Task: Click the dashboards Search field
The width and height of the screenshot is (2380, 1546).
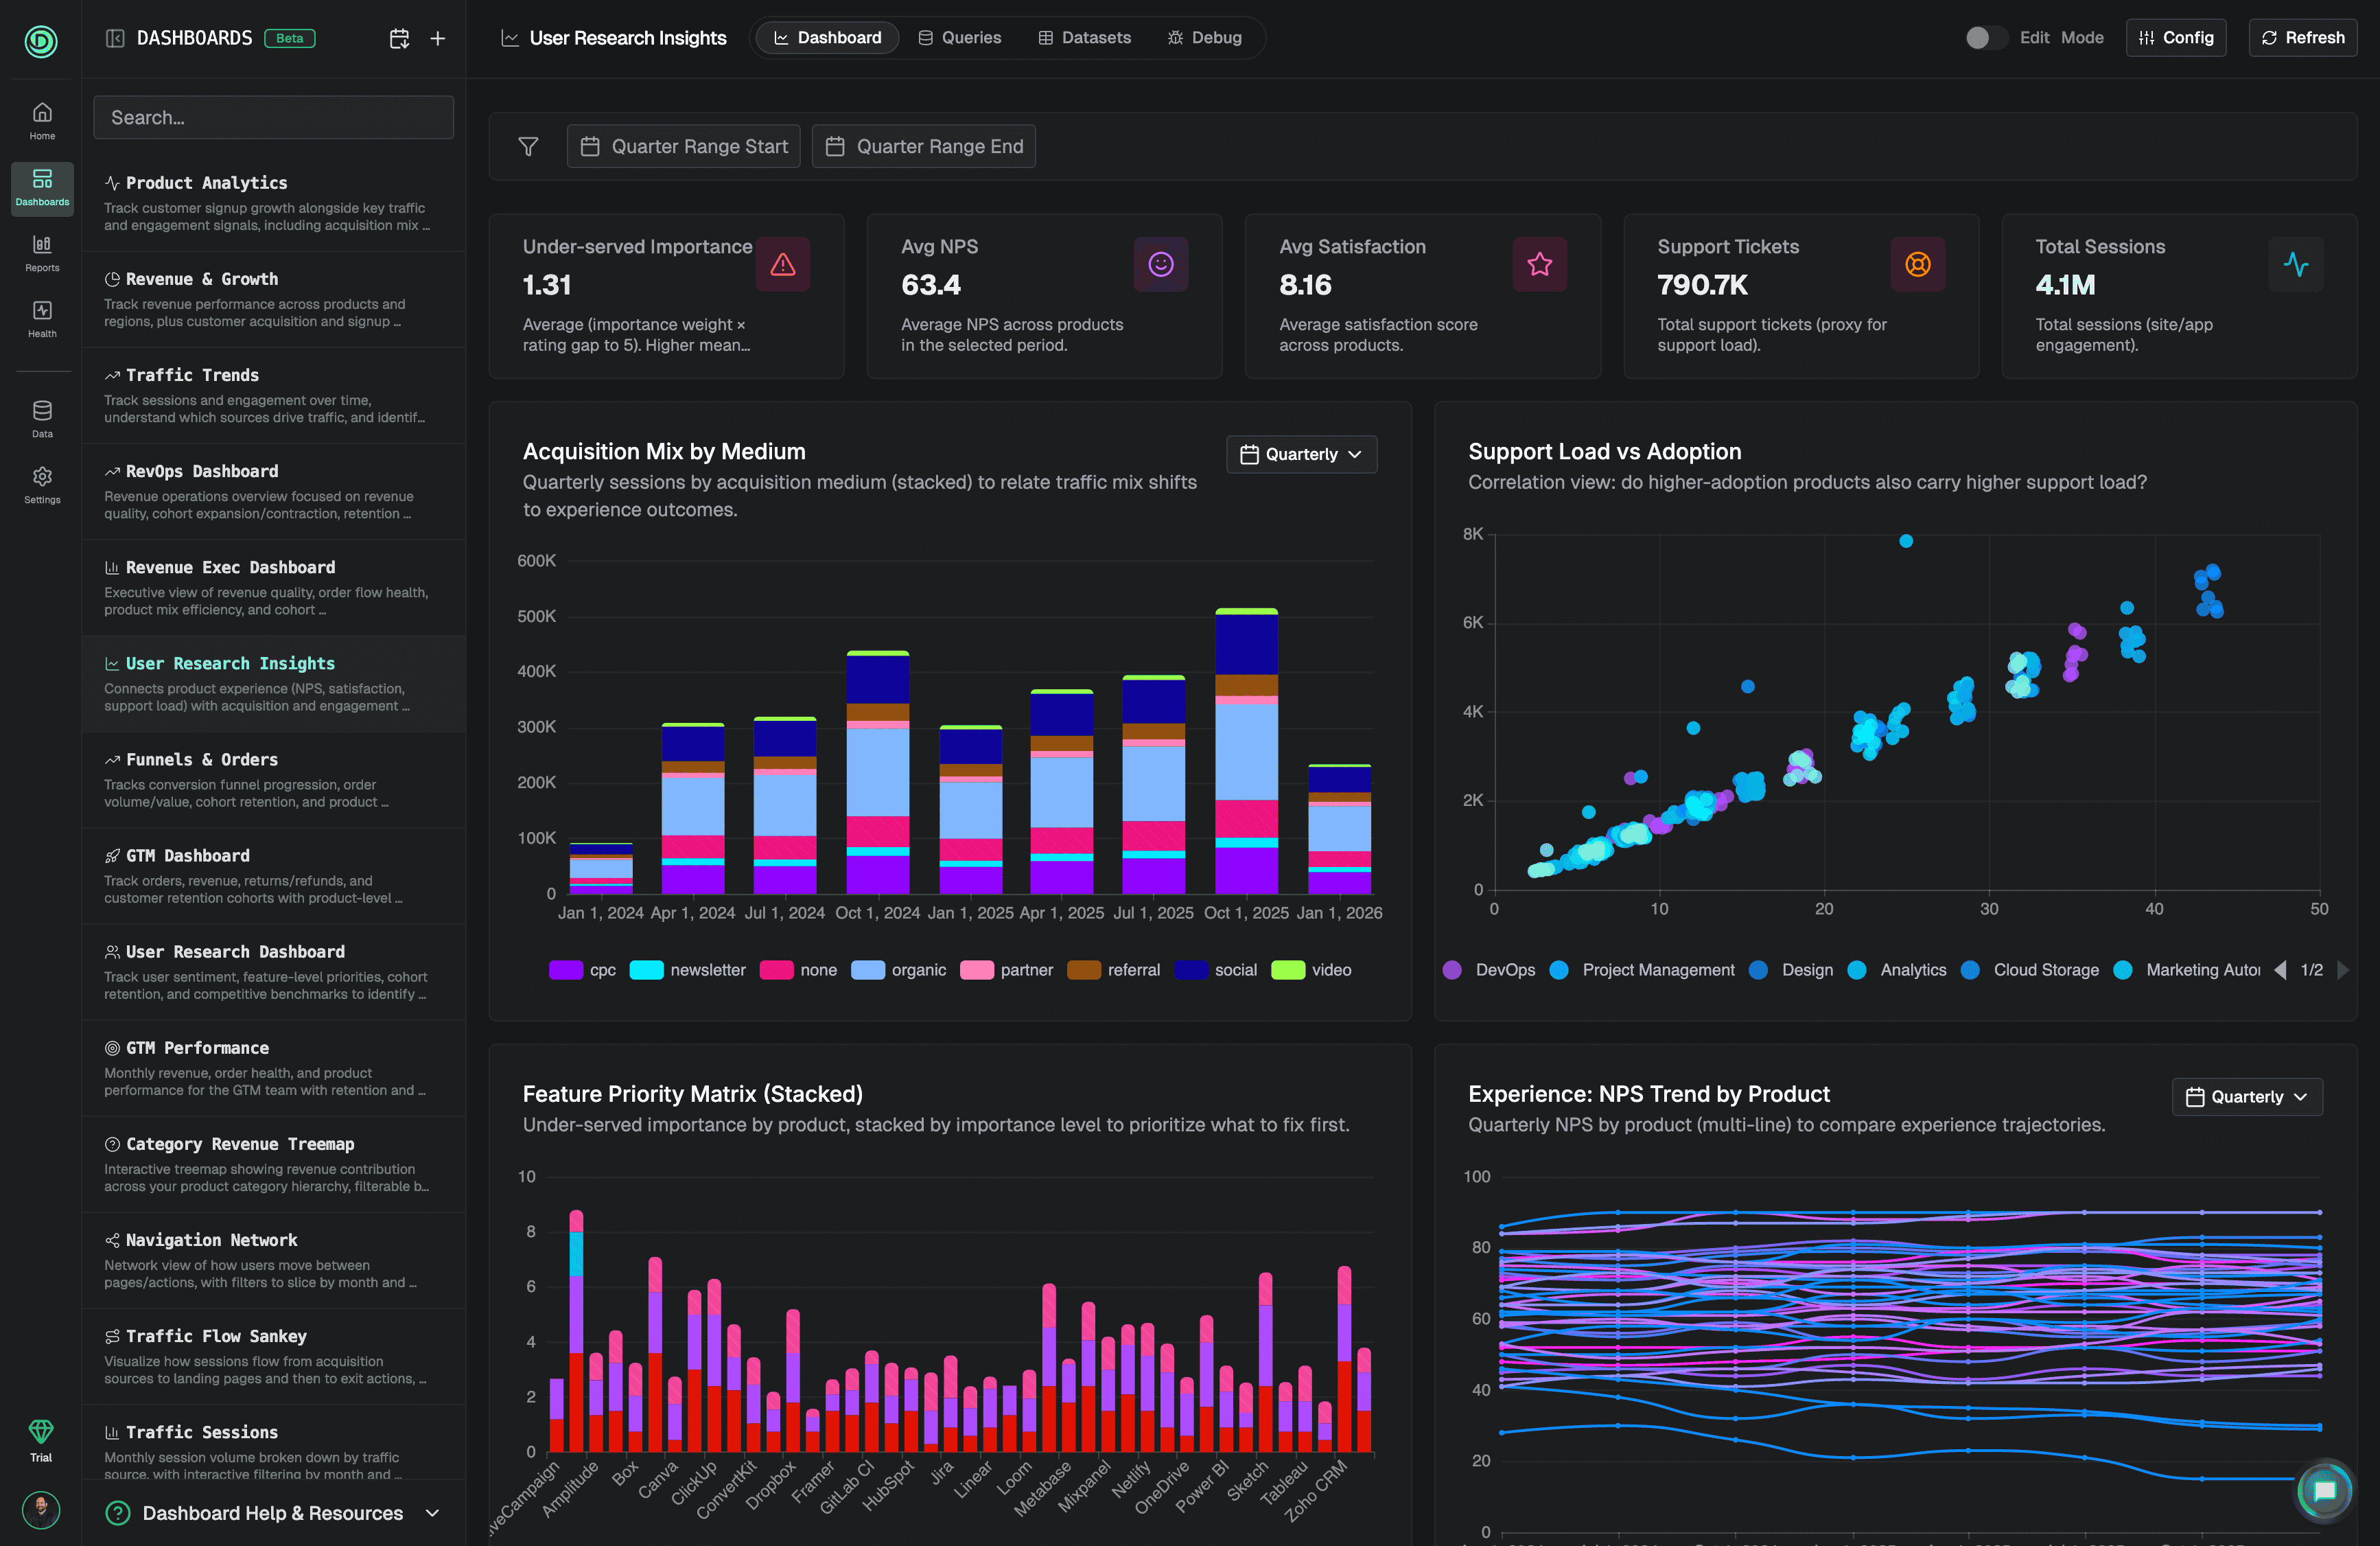Action: (273, 117)
